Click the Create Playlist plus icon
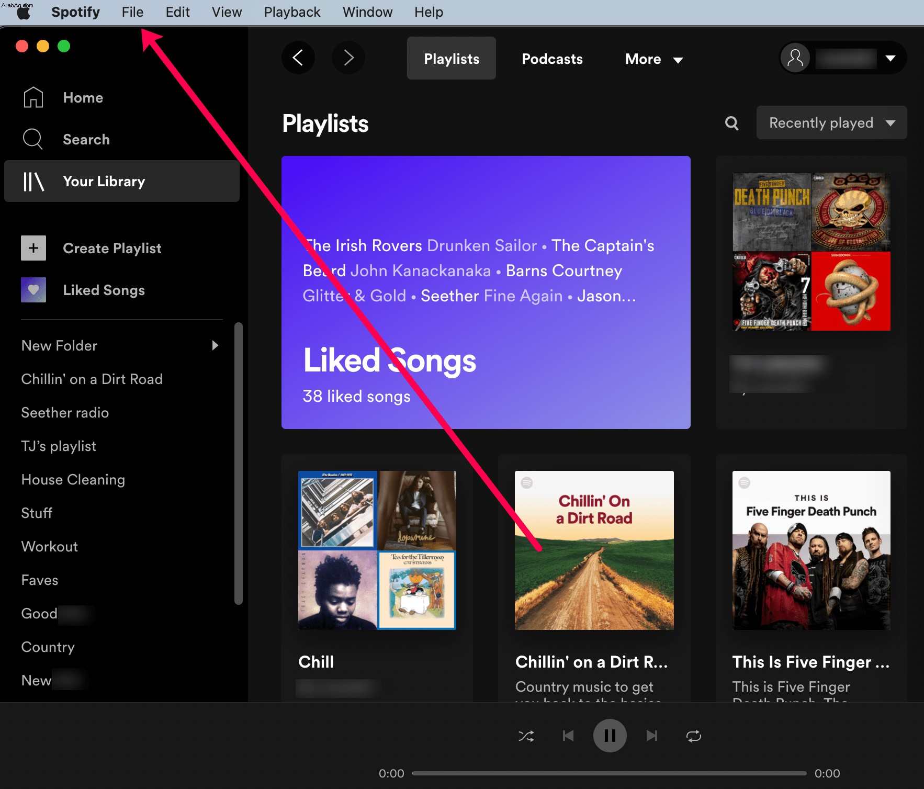 point(33,248)
